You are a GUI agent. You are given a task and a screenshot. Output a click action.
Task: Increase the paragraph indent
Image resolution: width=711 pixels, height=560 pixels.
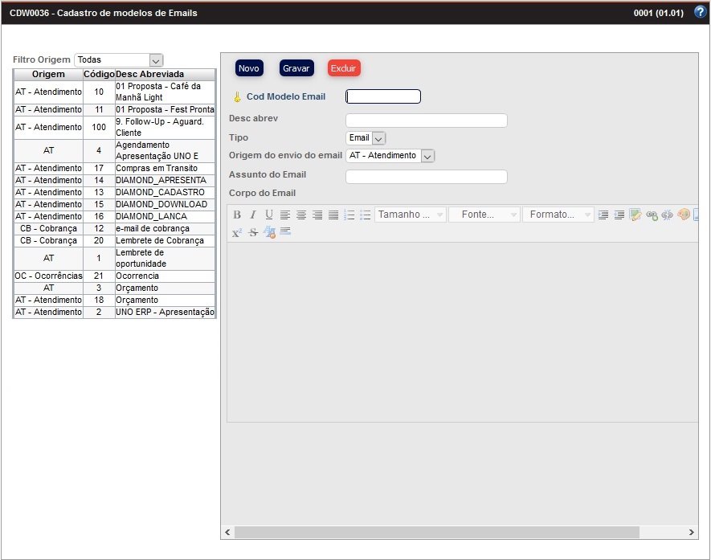[603, 215]
